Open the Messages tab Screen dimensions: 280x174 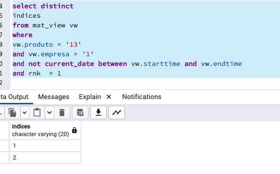click(54, 97)
